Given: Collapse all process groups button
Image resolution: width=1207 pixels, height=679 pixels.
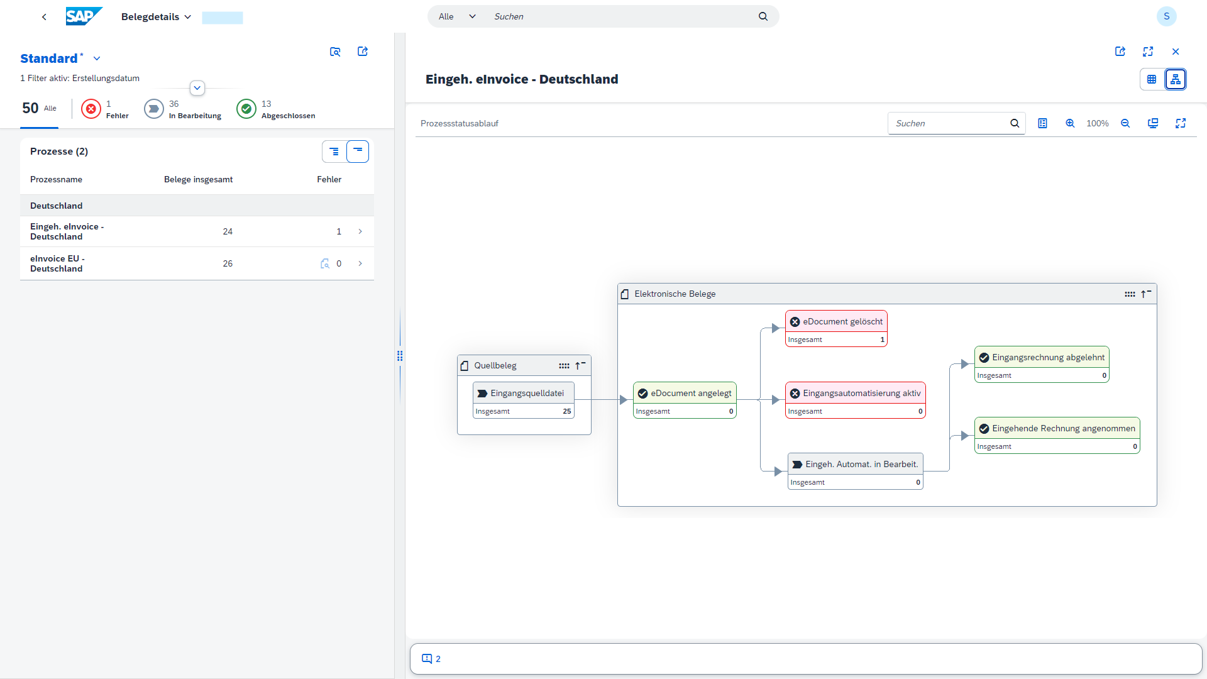Looking at the screenshot, I should (358, 152).
